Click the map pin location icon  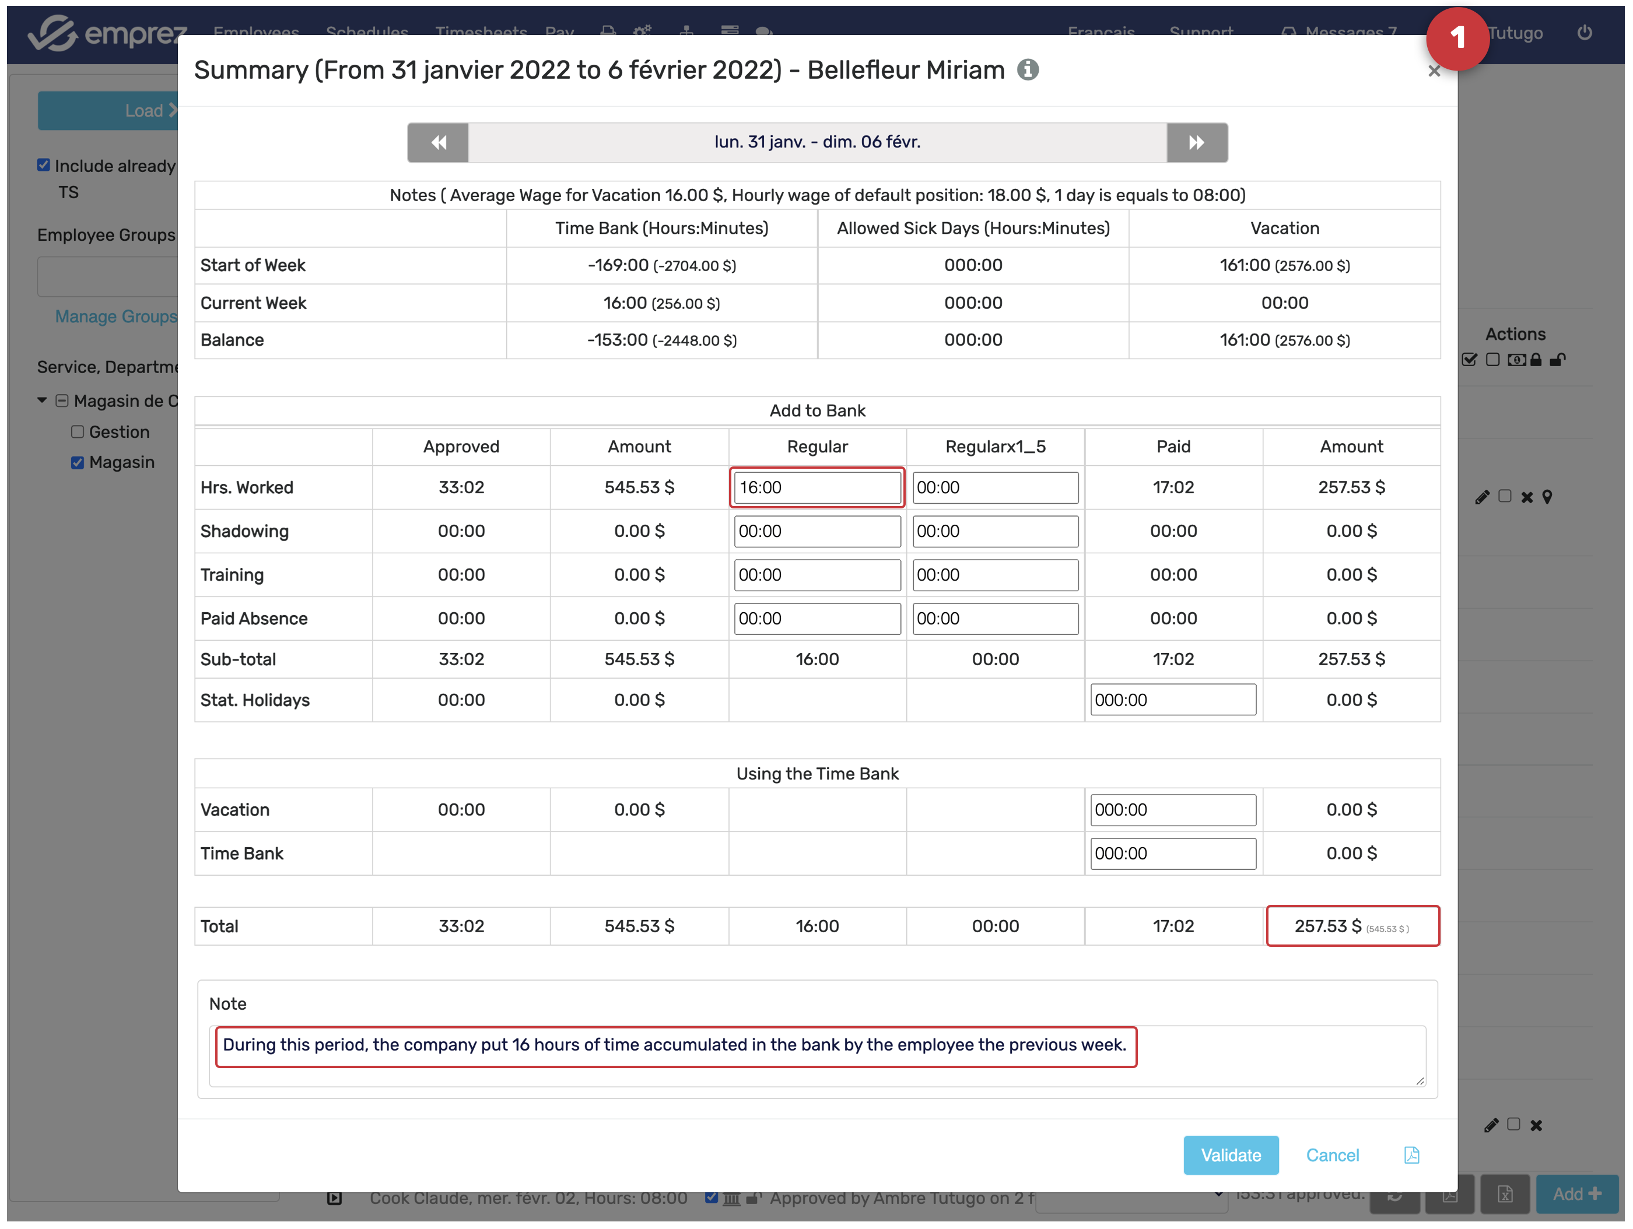tap(1547, 497)
